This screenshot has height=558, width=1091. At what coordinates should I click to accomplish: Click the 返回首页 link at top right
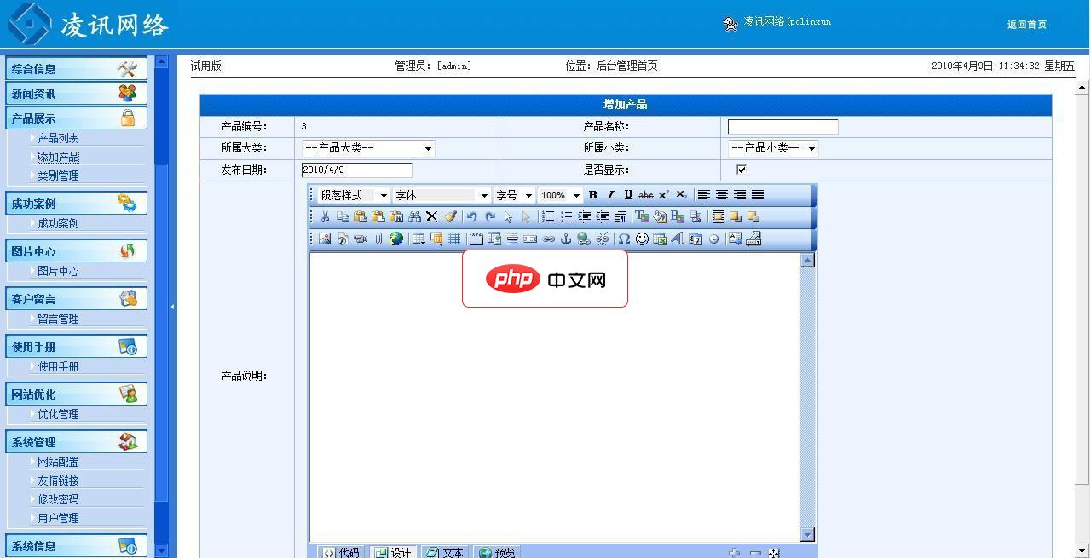click(1027, 26)
